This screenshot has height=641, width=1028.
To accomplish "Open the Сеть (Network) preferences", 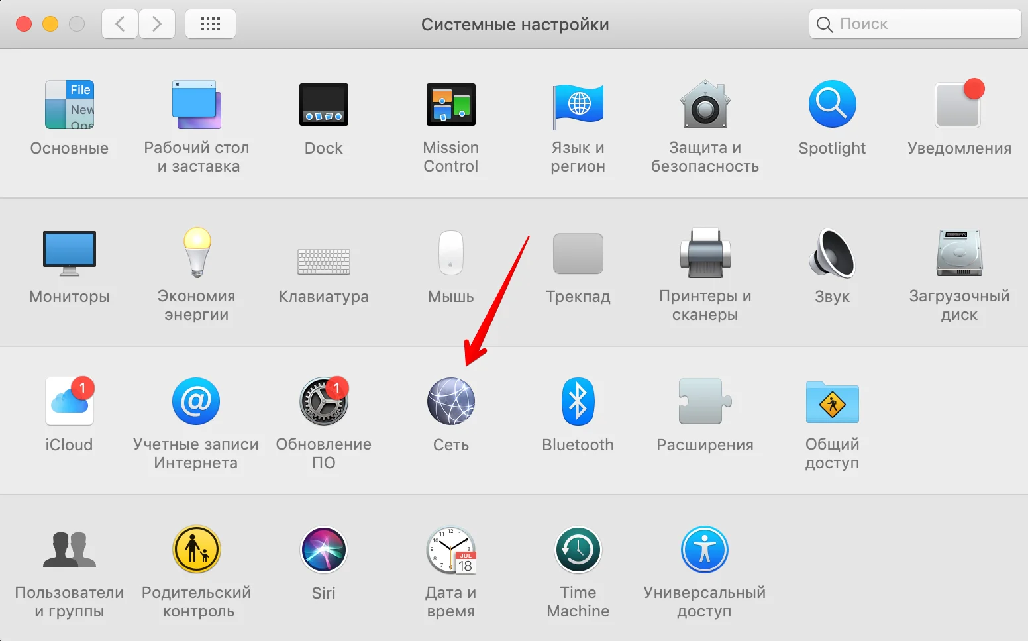I will pyautogui.click(x=450, y=402).
